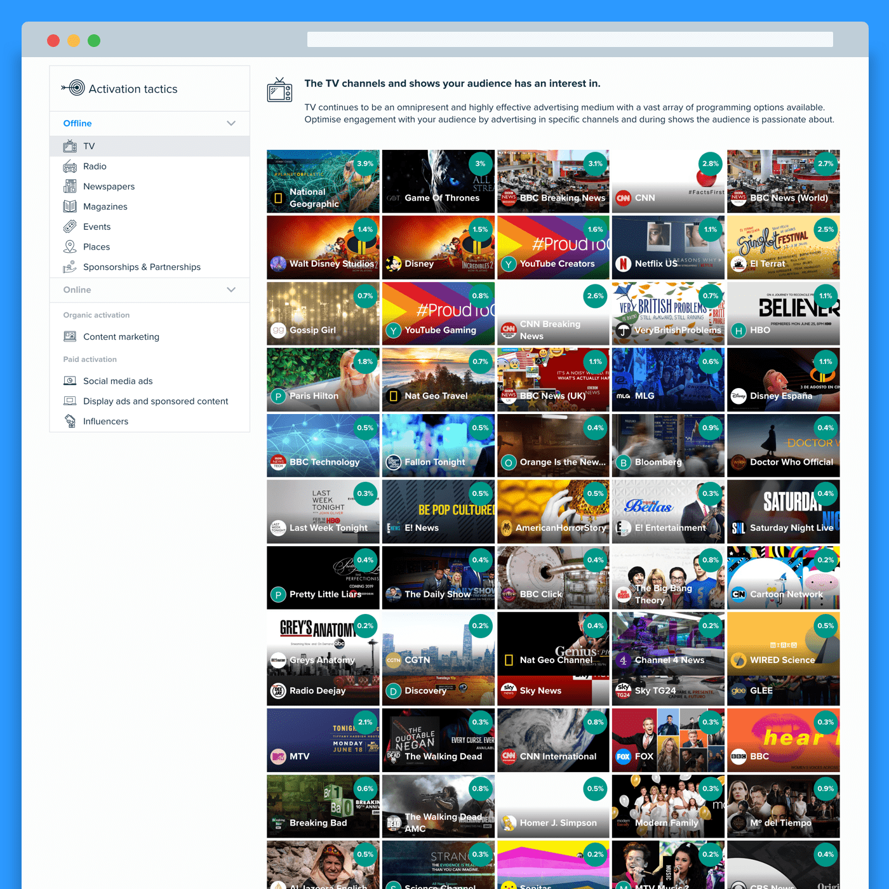The height and width of the screenshot is (889, 889).
Task: Collapse the Offline section chevron
Action: [231, 123]
